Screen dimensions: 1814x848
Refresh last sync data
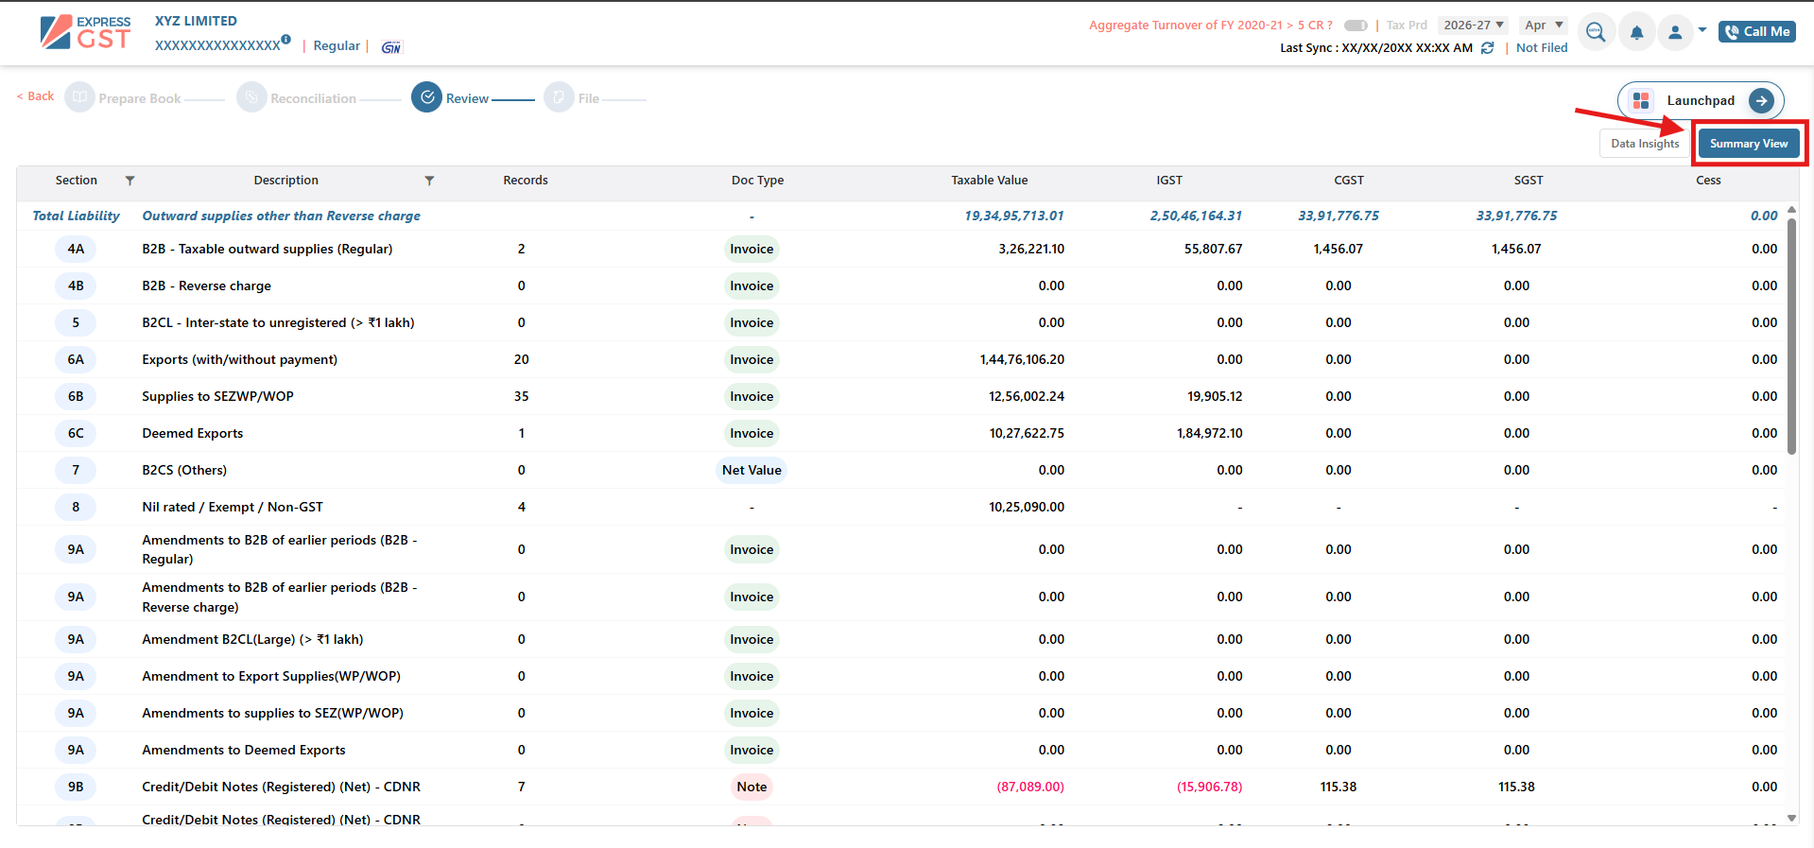(x=1487, y=48)
